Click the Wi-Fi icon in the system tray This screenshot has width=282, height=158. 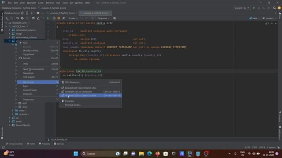(x=249, y=154)
